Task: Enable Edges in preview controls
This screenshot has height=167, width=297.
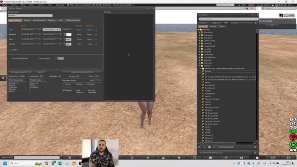Action: 64,84
